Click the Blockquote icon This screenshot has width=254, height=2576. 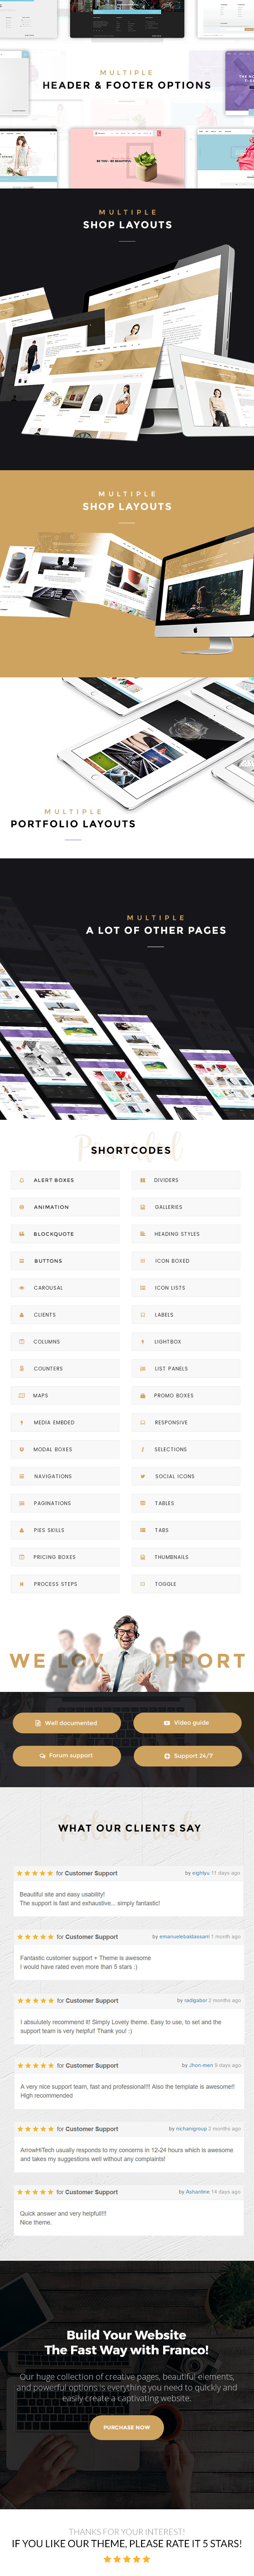pyautogui.click(x=22, y=1234)
